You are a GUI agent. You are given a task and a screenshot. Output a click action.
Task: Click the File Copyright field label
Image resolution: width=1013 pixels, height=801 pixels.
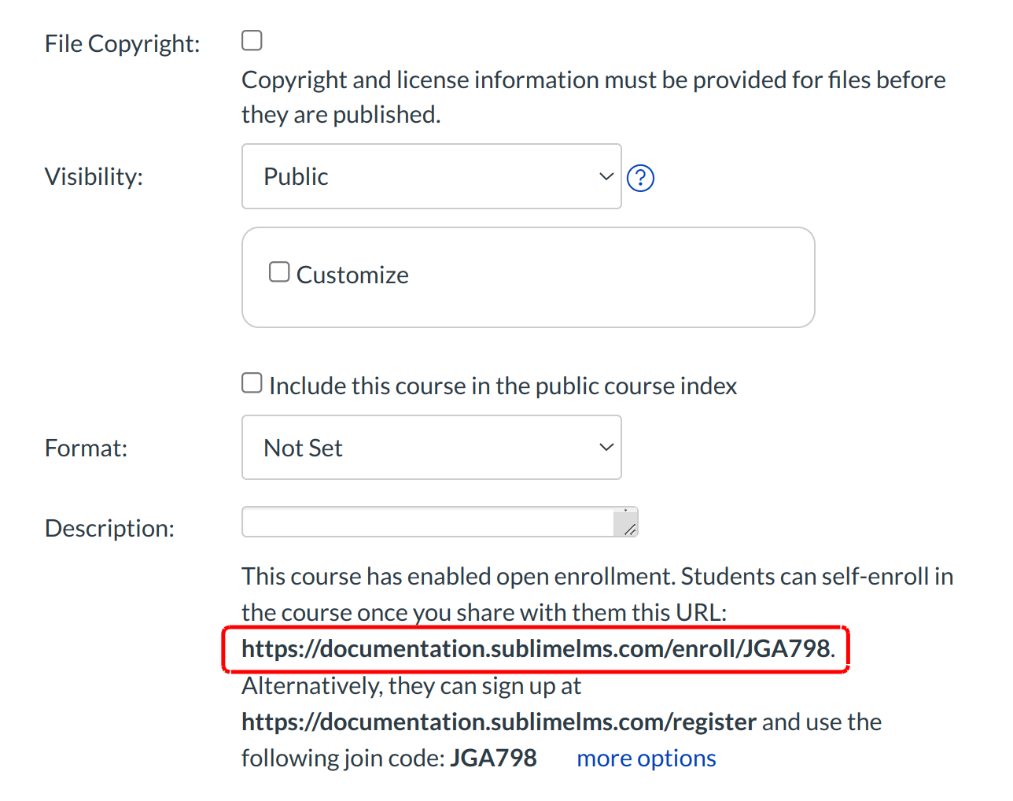122,43
